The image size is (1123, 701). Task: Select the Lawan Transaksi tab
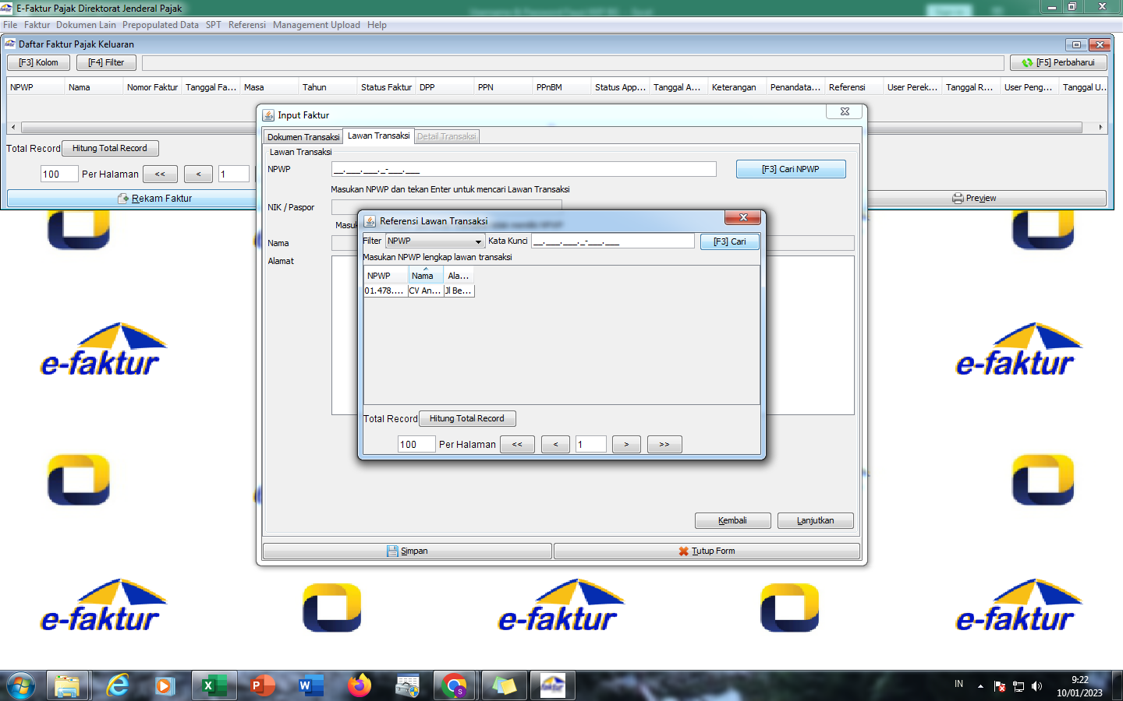(378, 136)
